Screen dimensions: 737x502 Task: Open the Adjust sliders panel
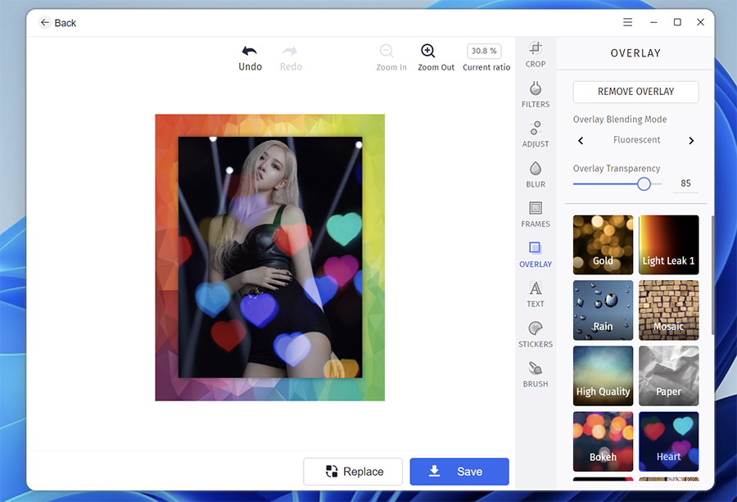(536, 135)
